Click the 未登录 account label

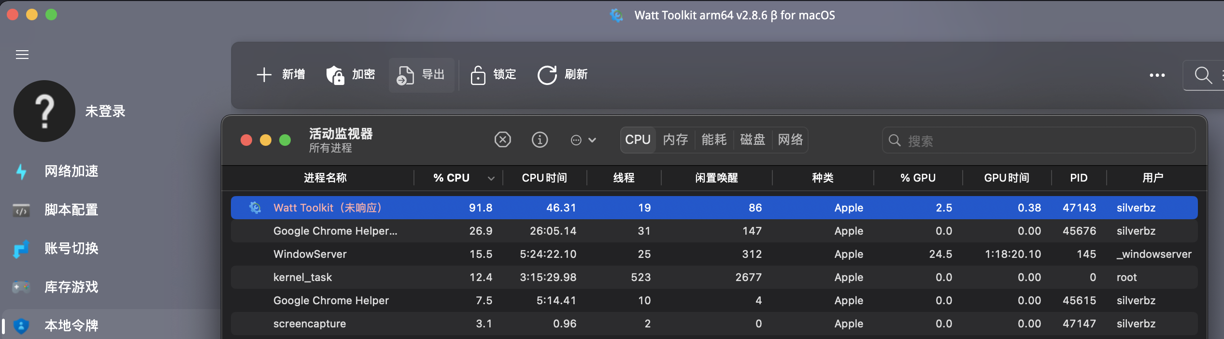click(105, 112)
